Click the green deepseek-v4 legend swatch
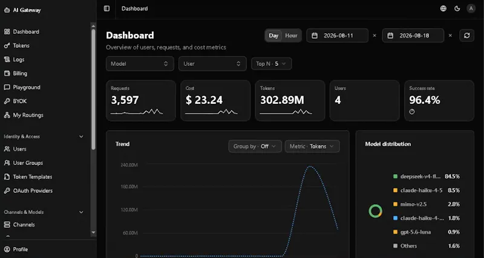This screenshot has height=258, width=484. coord(395,176)
